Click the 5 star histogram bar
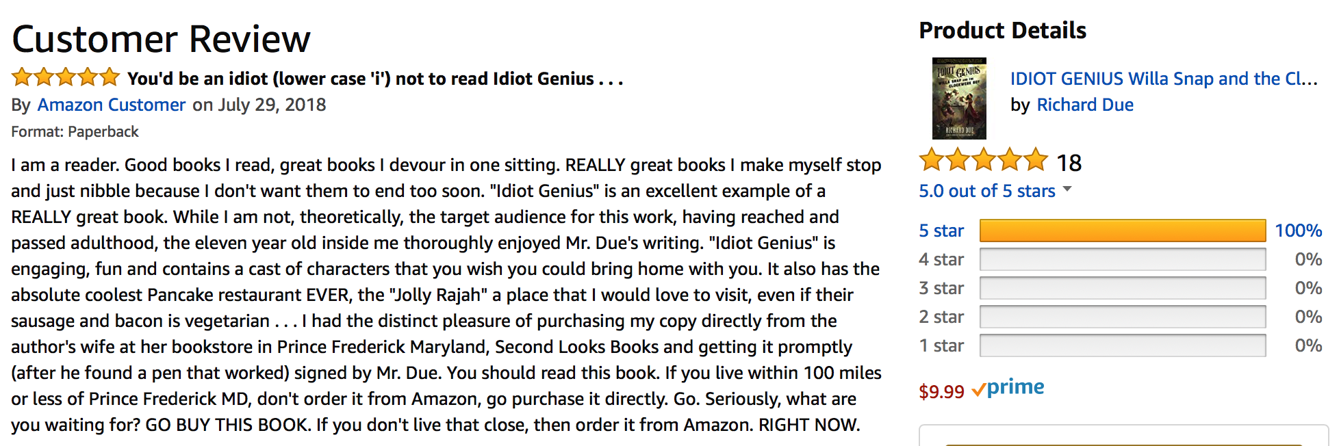Image resolution: width=1339 pixels, height=446 pixels. click(1122, 231)
